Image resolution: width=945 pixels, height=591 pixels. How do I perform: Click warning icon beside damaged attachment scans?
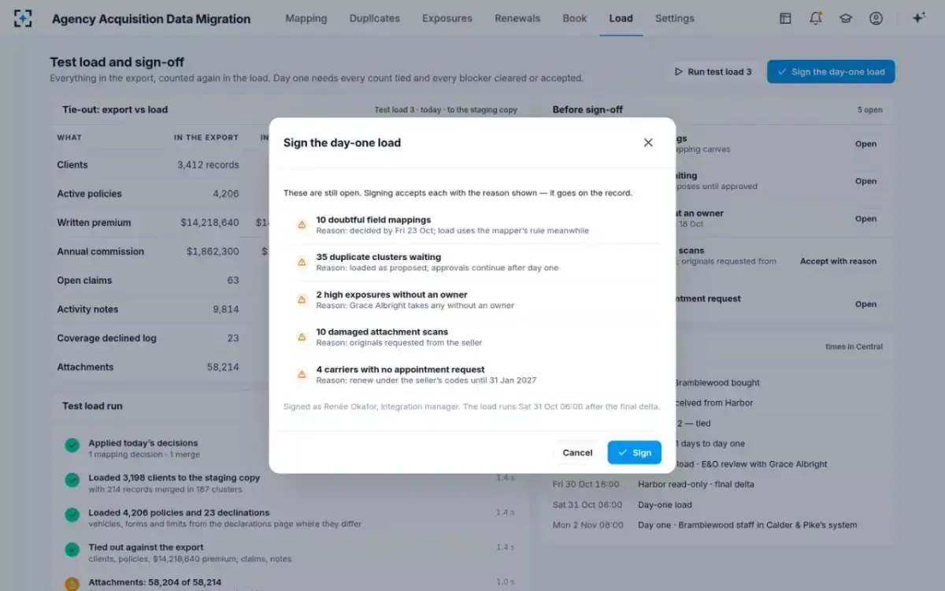[301, 336]
